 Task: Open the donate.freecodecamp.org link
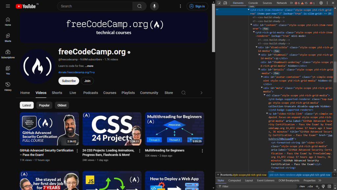coord(77,72)
